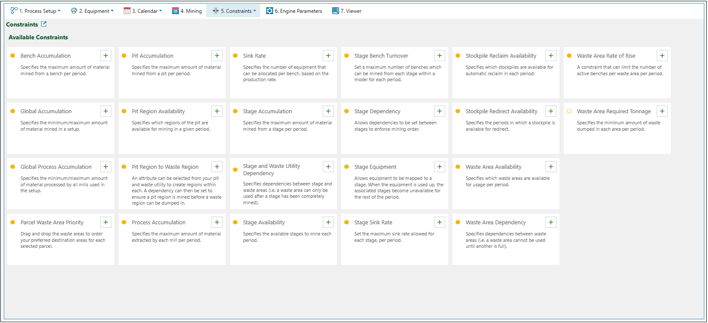Image resolution: width=708 pixels, height=323 pixels.
Task: Add the Pit Region to Waste Region constraint
Action: coord(217,167)
